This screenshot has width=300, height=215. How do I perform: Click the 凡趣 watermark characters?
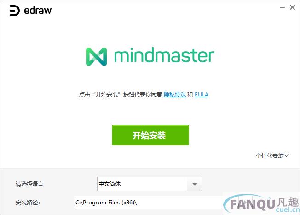click(x=288, y=202)
